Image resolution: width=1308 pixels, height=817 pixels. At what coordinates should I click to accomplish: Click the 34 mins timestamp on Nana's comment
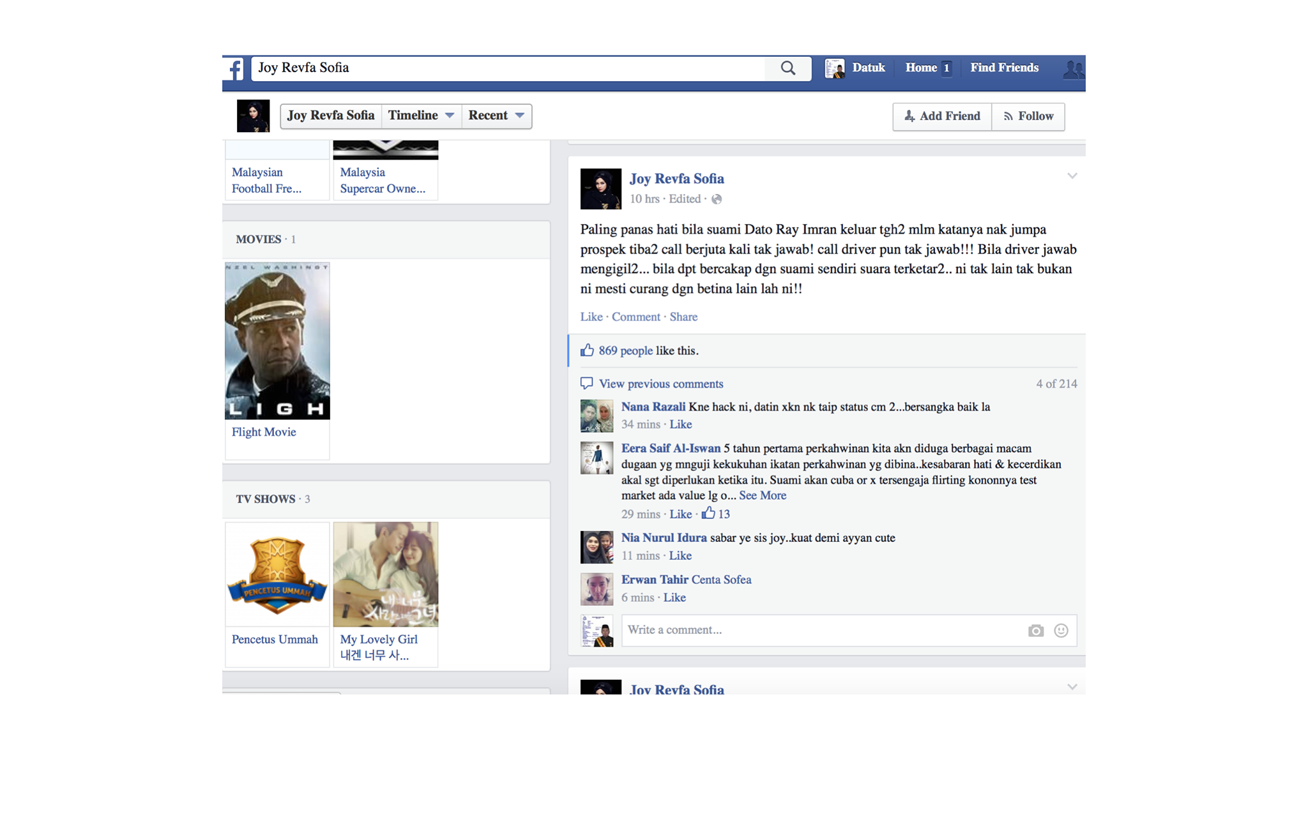tap(641, 424)
